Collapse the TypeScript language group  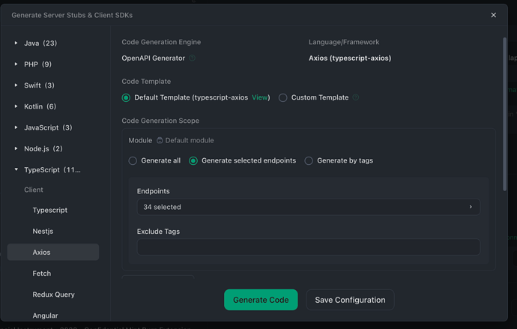[16, 170]
